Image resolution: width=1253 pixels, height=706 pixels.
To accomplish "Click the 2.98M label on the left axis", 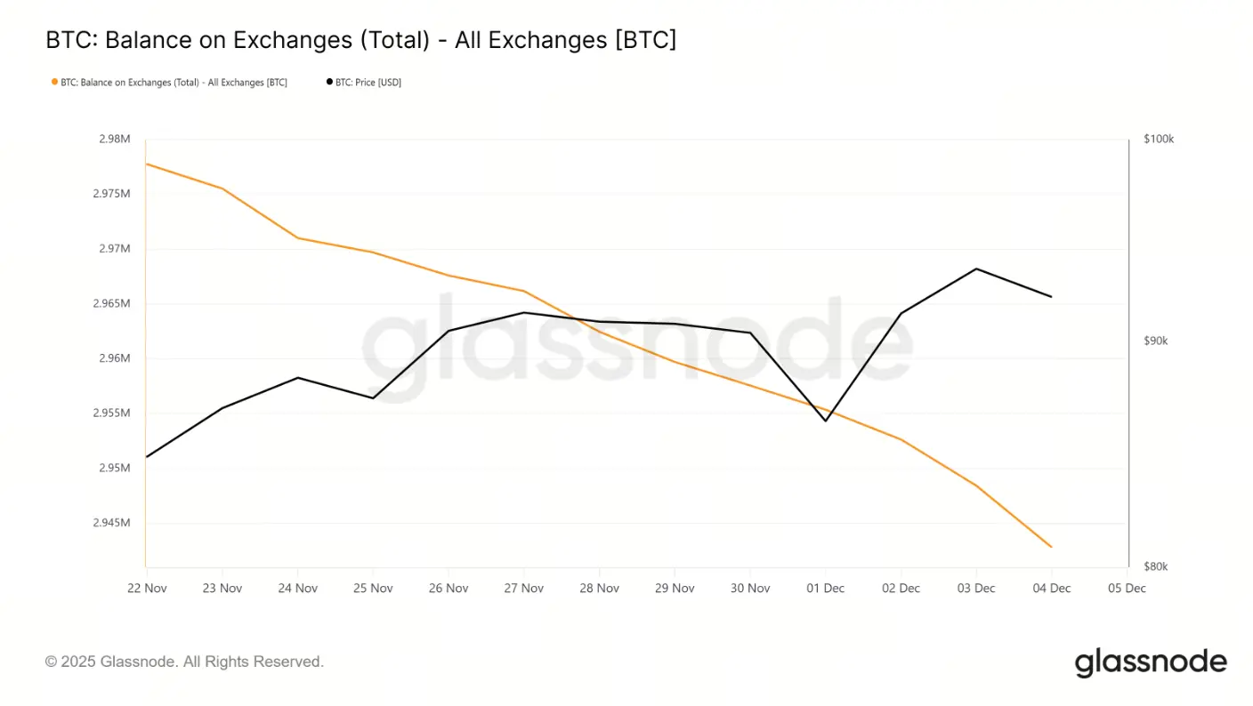I will tap(114, 140).
